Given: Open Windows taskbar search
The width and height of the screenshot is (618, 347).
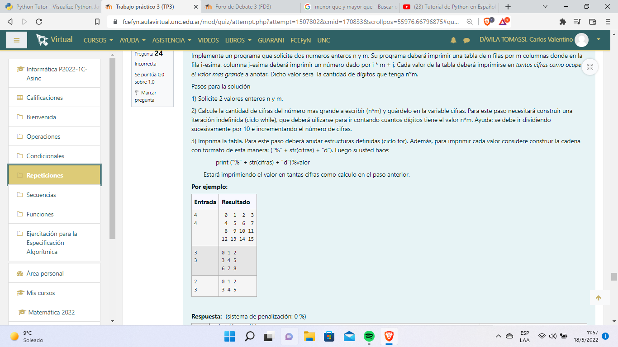Looking at the screenshot, I should [x=250, y=336].
